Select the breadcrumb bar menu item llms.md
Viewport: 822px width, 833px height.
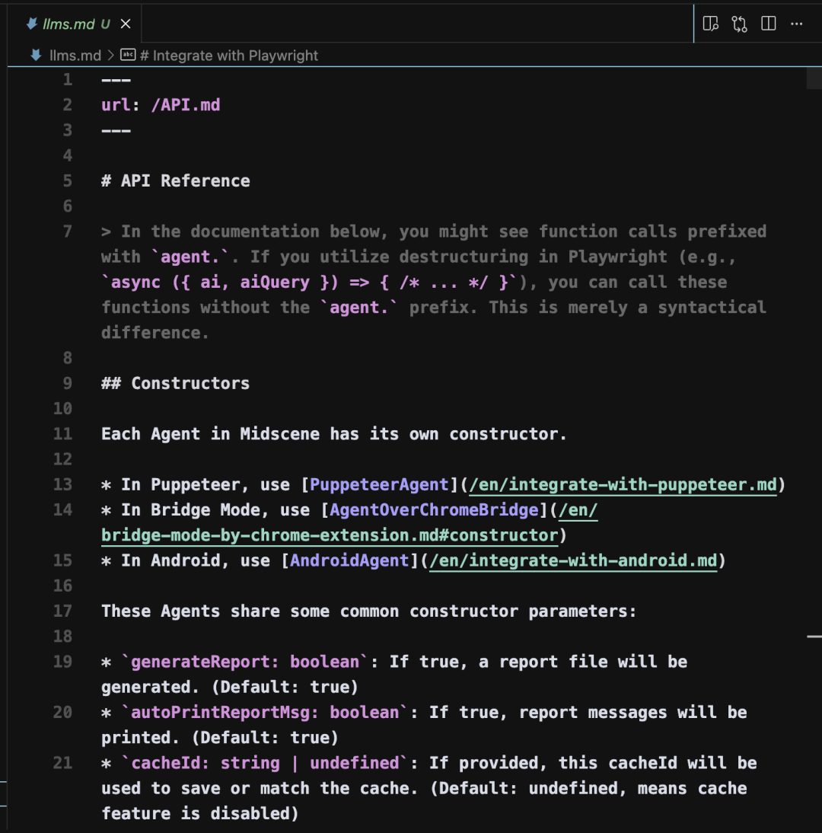[x=75, y=55]
